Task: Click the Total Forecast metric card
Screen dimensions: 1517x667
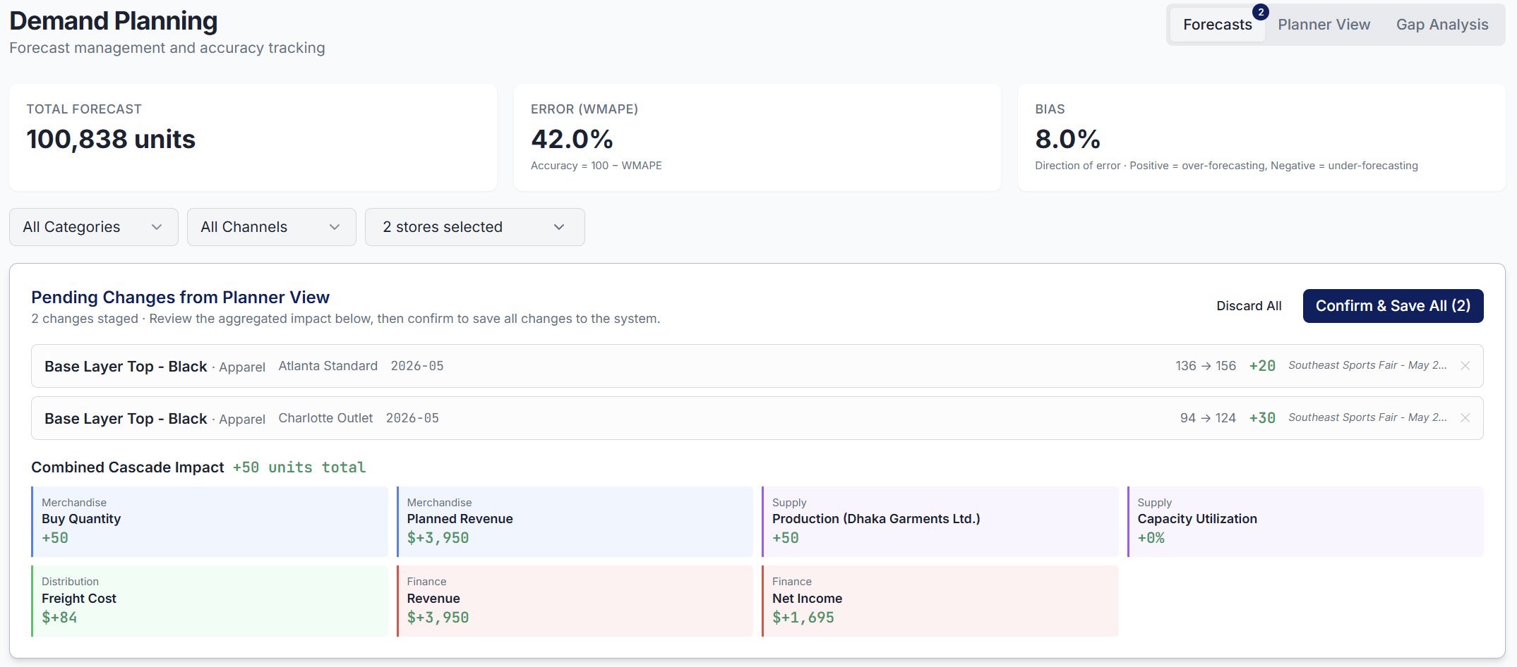Action: tap(252, 137)
